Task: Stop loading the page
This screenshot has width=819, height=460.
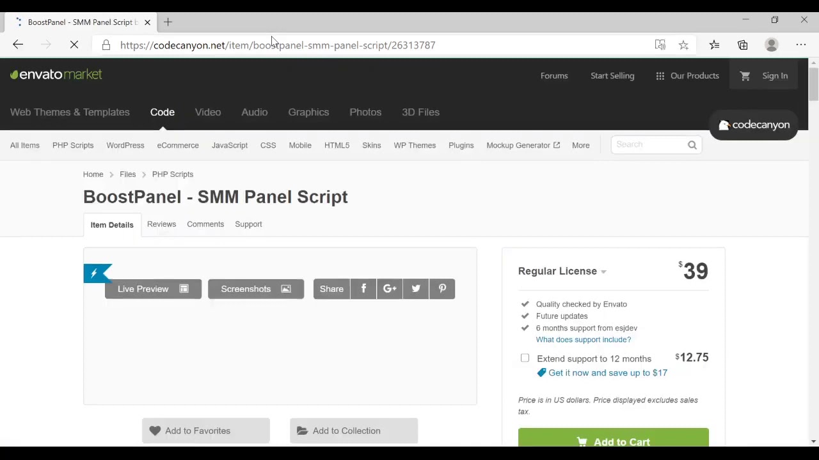Action: (74, 45)
